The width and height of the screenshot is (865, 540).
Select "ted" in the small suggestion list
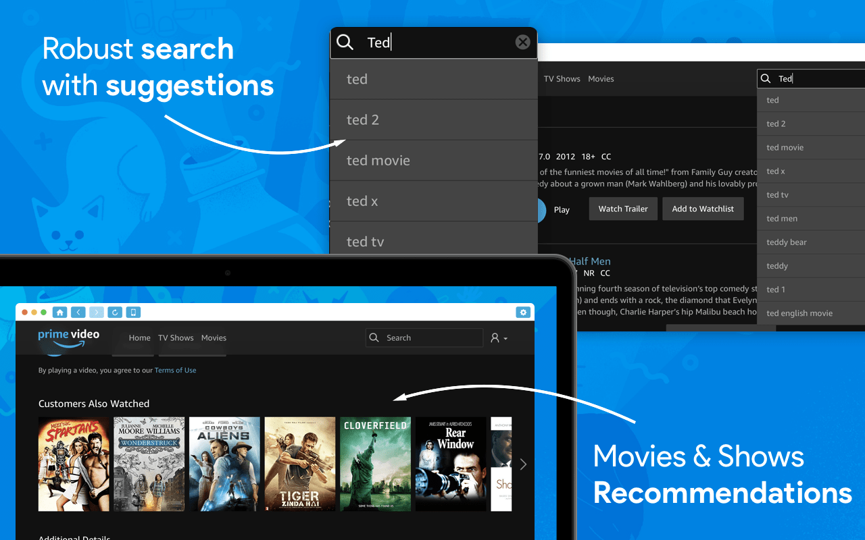811,100
